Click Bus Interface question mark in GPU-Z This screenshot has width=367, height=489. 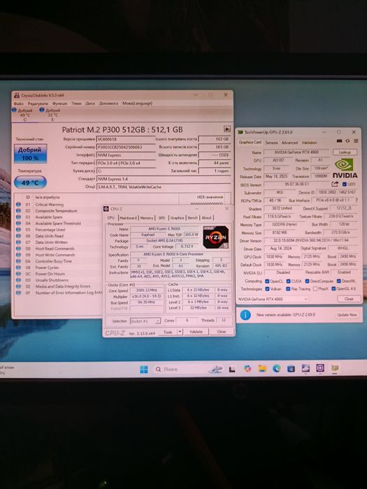pos(357,200)
